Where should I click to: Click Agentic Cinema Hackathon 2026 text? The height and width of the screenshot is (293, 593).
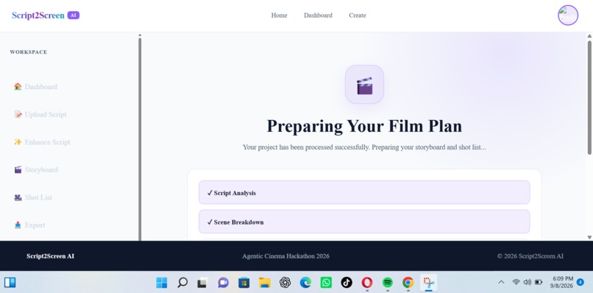(285, 256)
